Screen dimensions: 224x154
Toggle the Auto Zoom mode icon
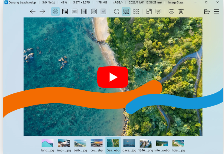pos(55,12)
